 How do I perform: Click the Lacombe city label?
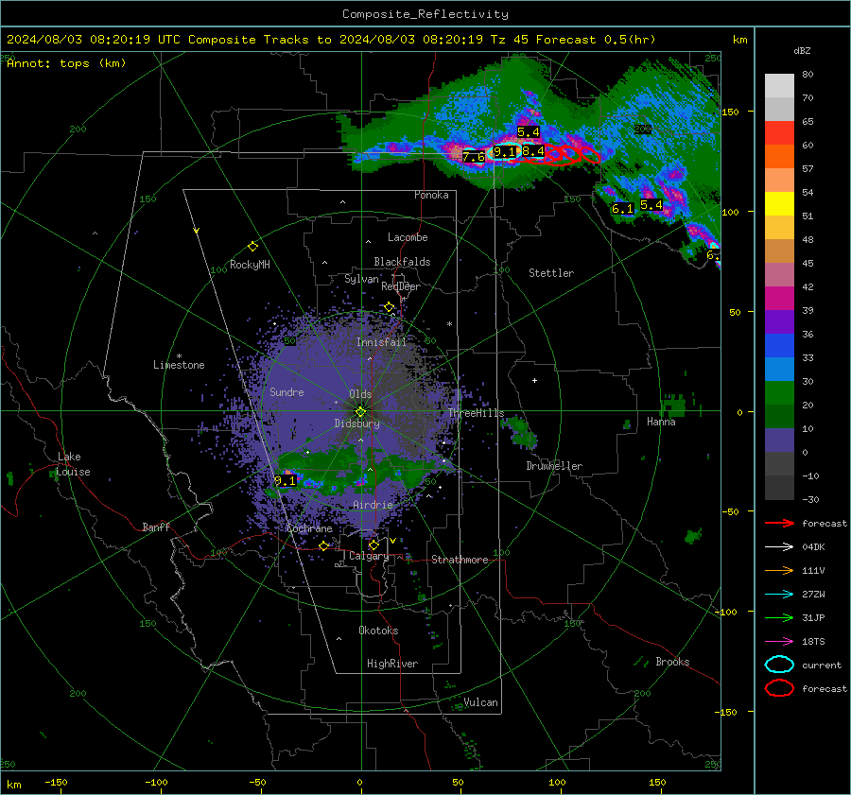(x=408, y=237)
